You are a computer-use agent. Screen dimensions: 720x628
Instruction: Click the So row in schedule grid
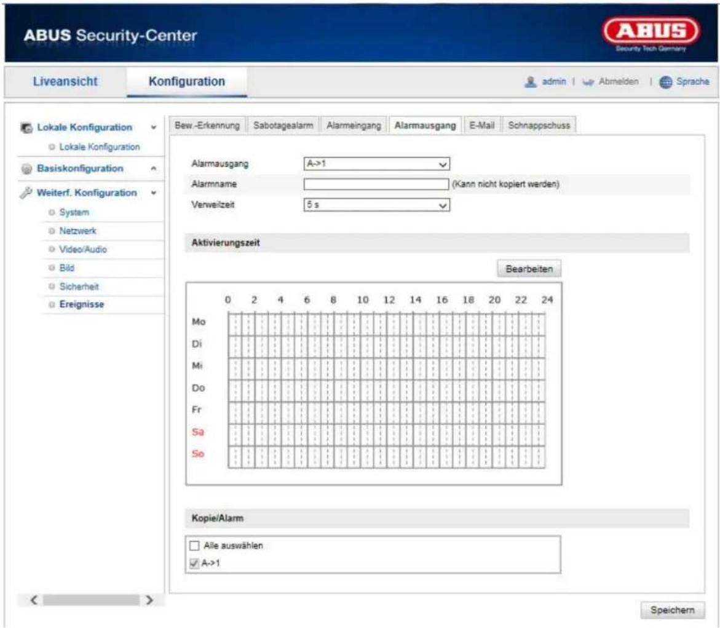(x=387, y=456)
